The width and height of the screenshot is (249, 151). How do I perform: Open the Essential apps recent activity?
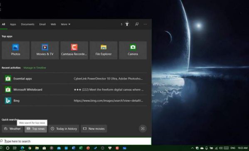tap(74, 78)
